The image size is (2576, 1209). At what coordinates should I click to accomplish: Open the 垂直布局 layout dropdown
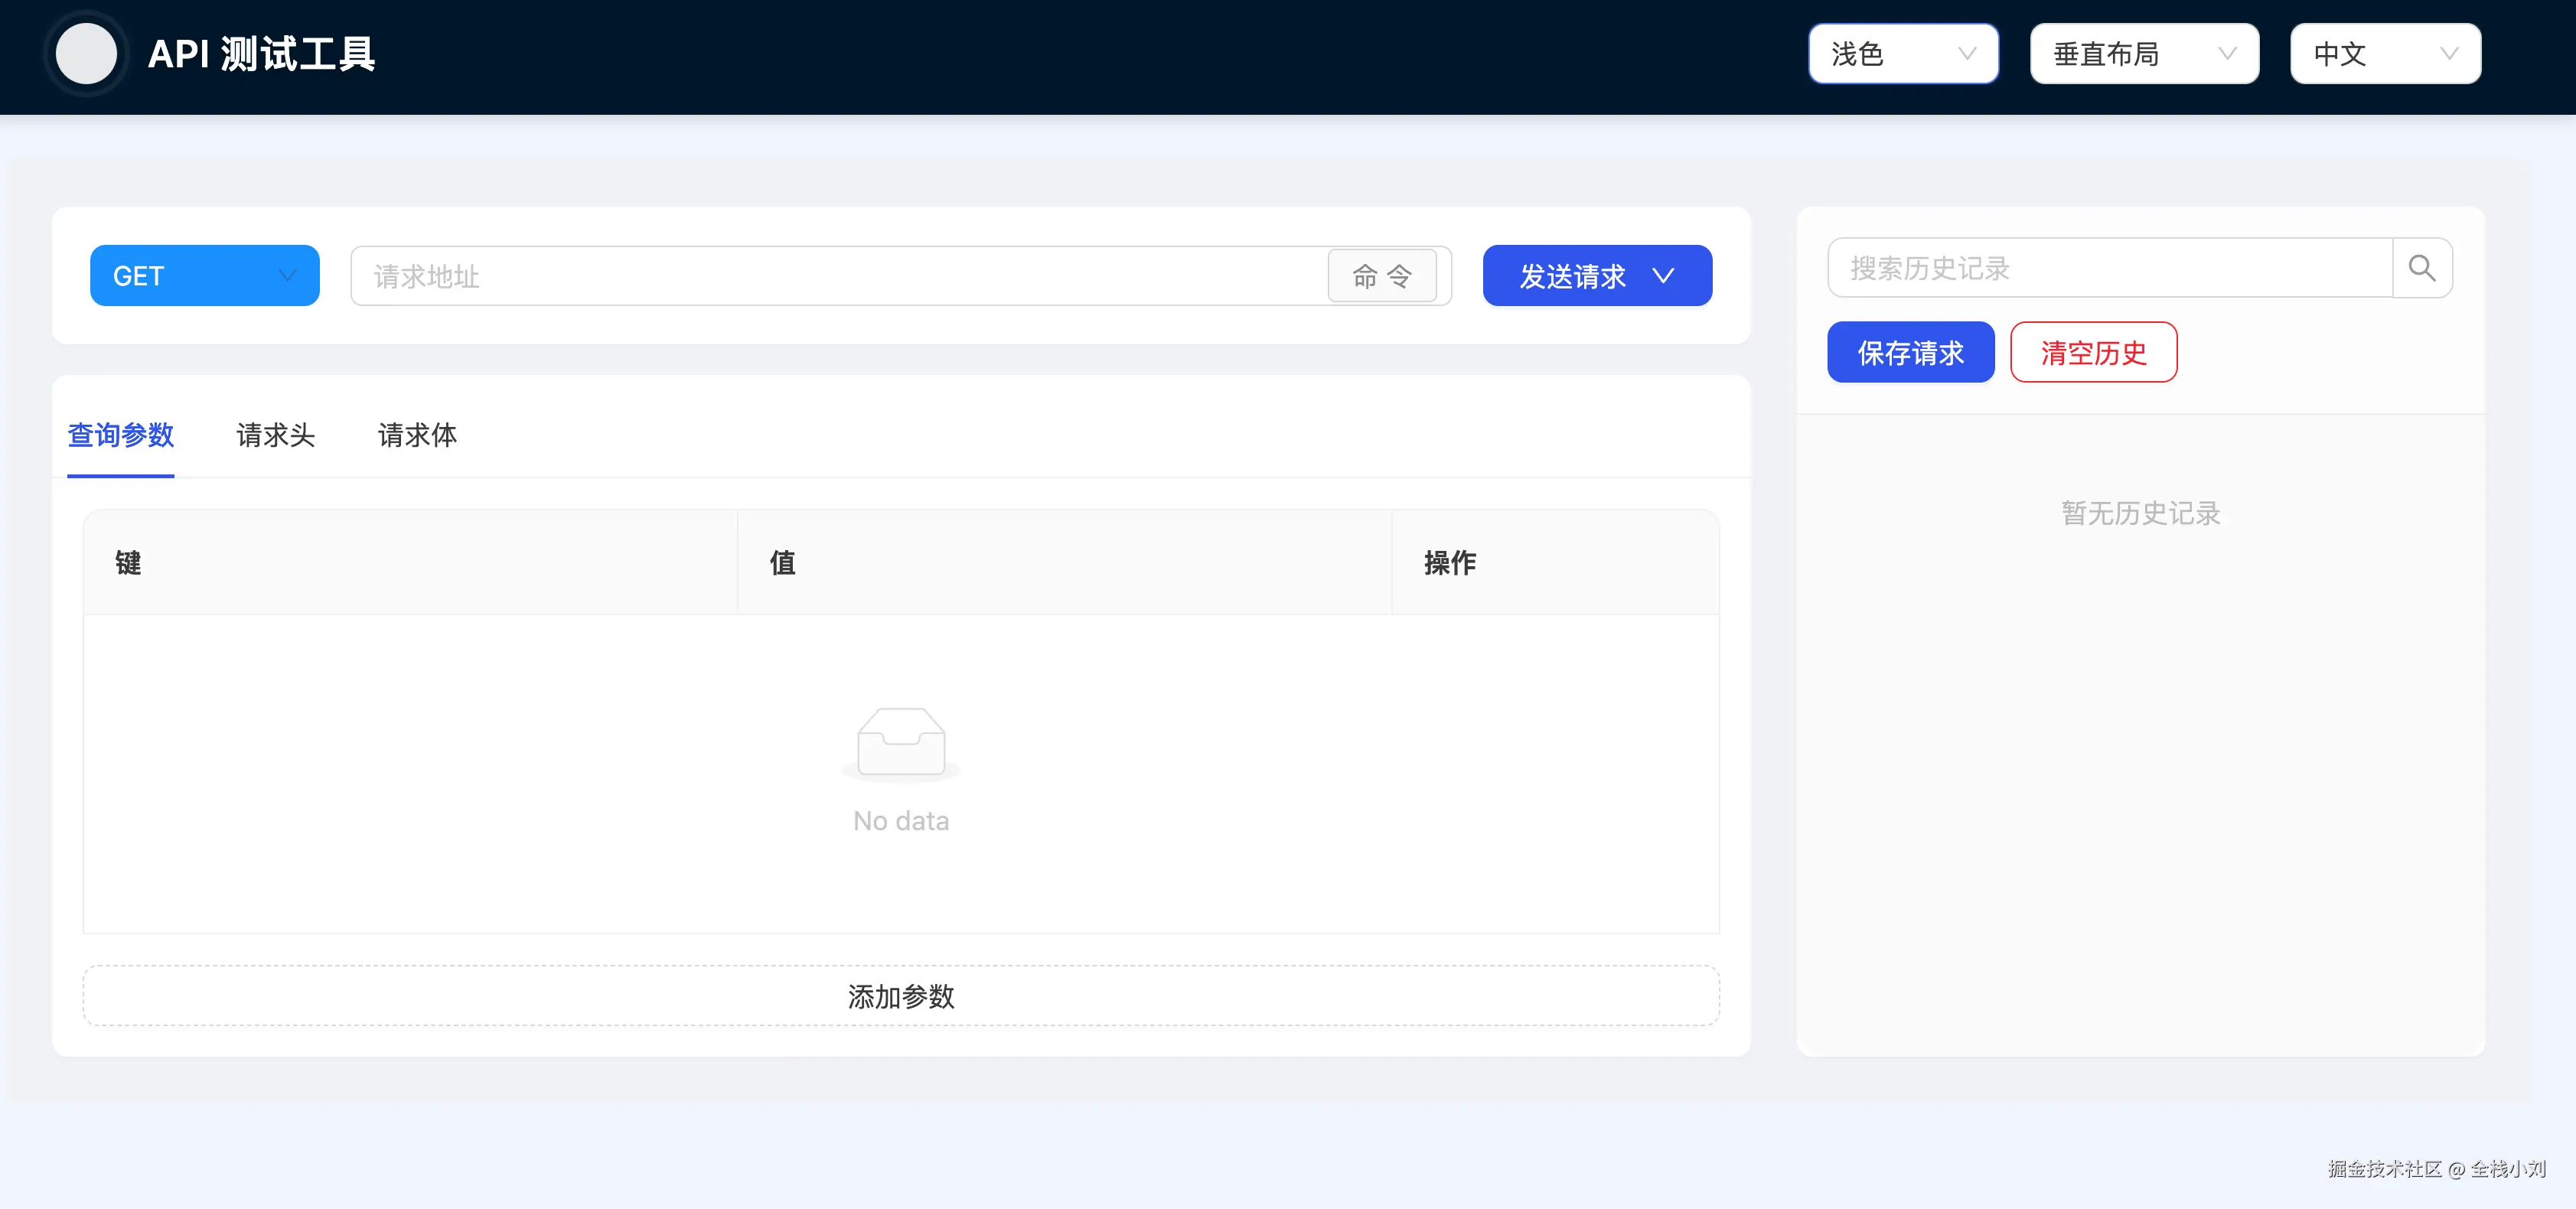[x=2143, y=54]
